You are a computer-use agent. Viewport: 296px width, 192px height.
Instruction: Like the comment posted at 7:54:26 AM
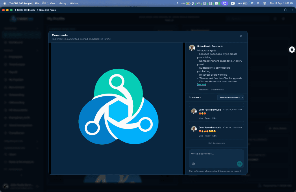point(201,136)
